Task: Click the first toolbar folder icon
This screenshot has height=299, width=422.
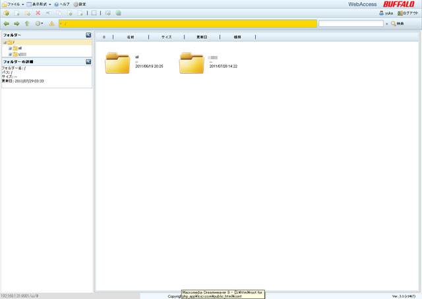Action: pyautogui.click(x=7, y=13)
